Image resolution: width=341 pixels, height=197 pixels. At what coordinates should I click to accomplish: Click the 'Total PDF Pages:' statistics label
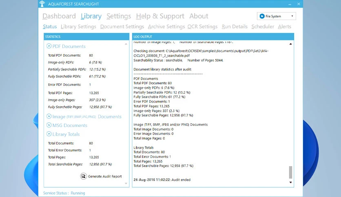(x=60, y=93)
